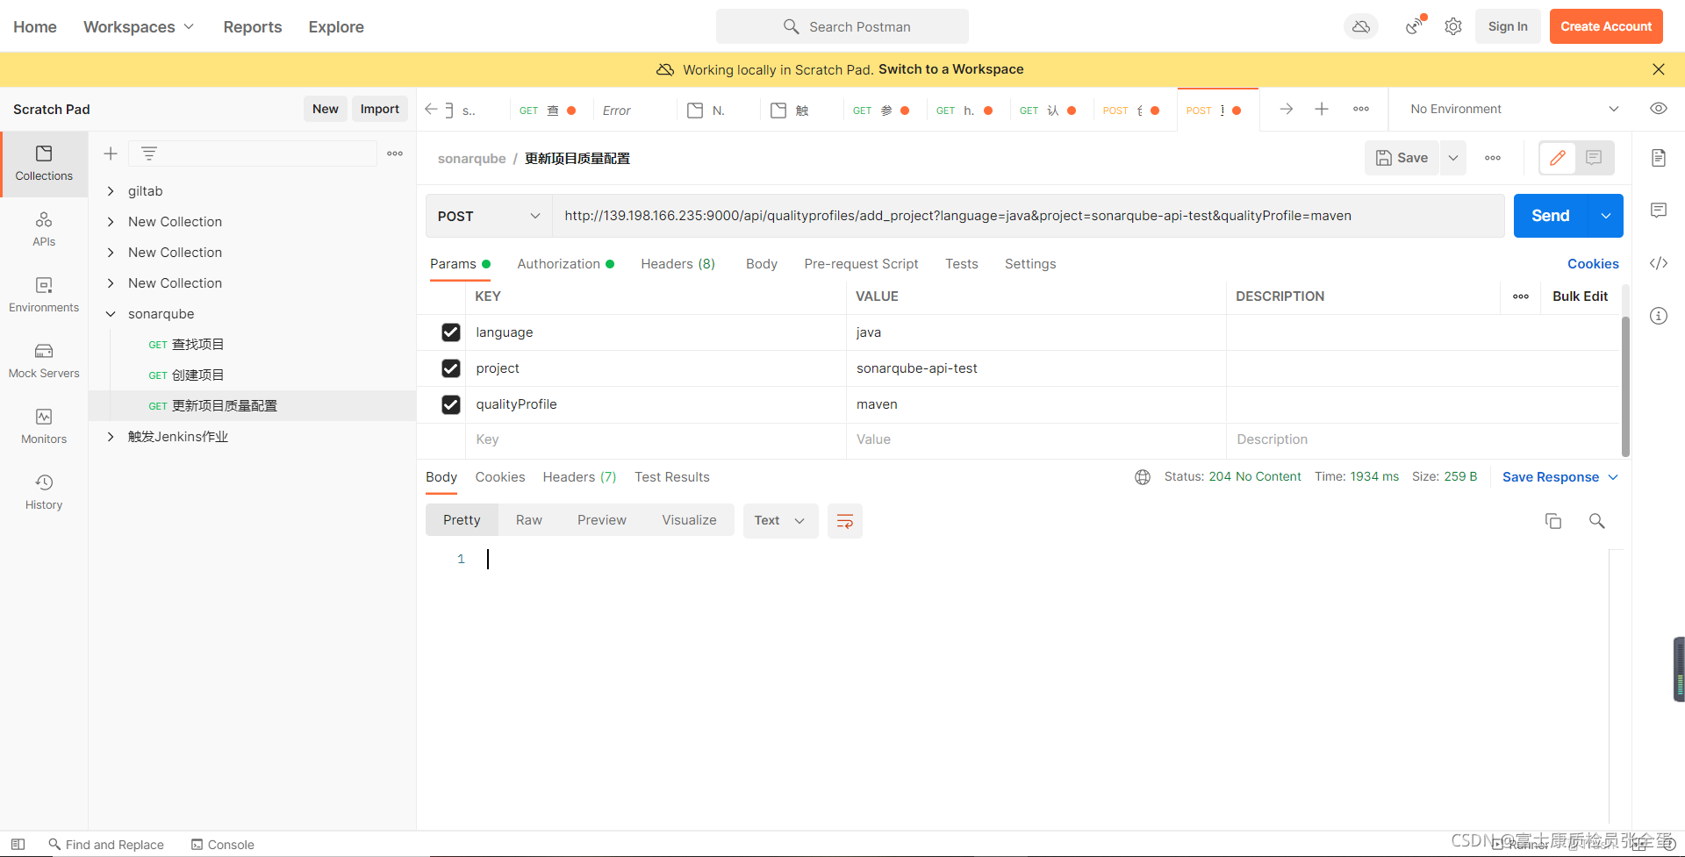Click the blue Send button

click(x=1551, y=216)
